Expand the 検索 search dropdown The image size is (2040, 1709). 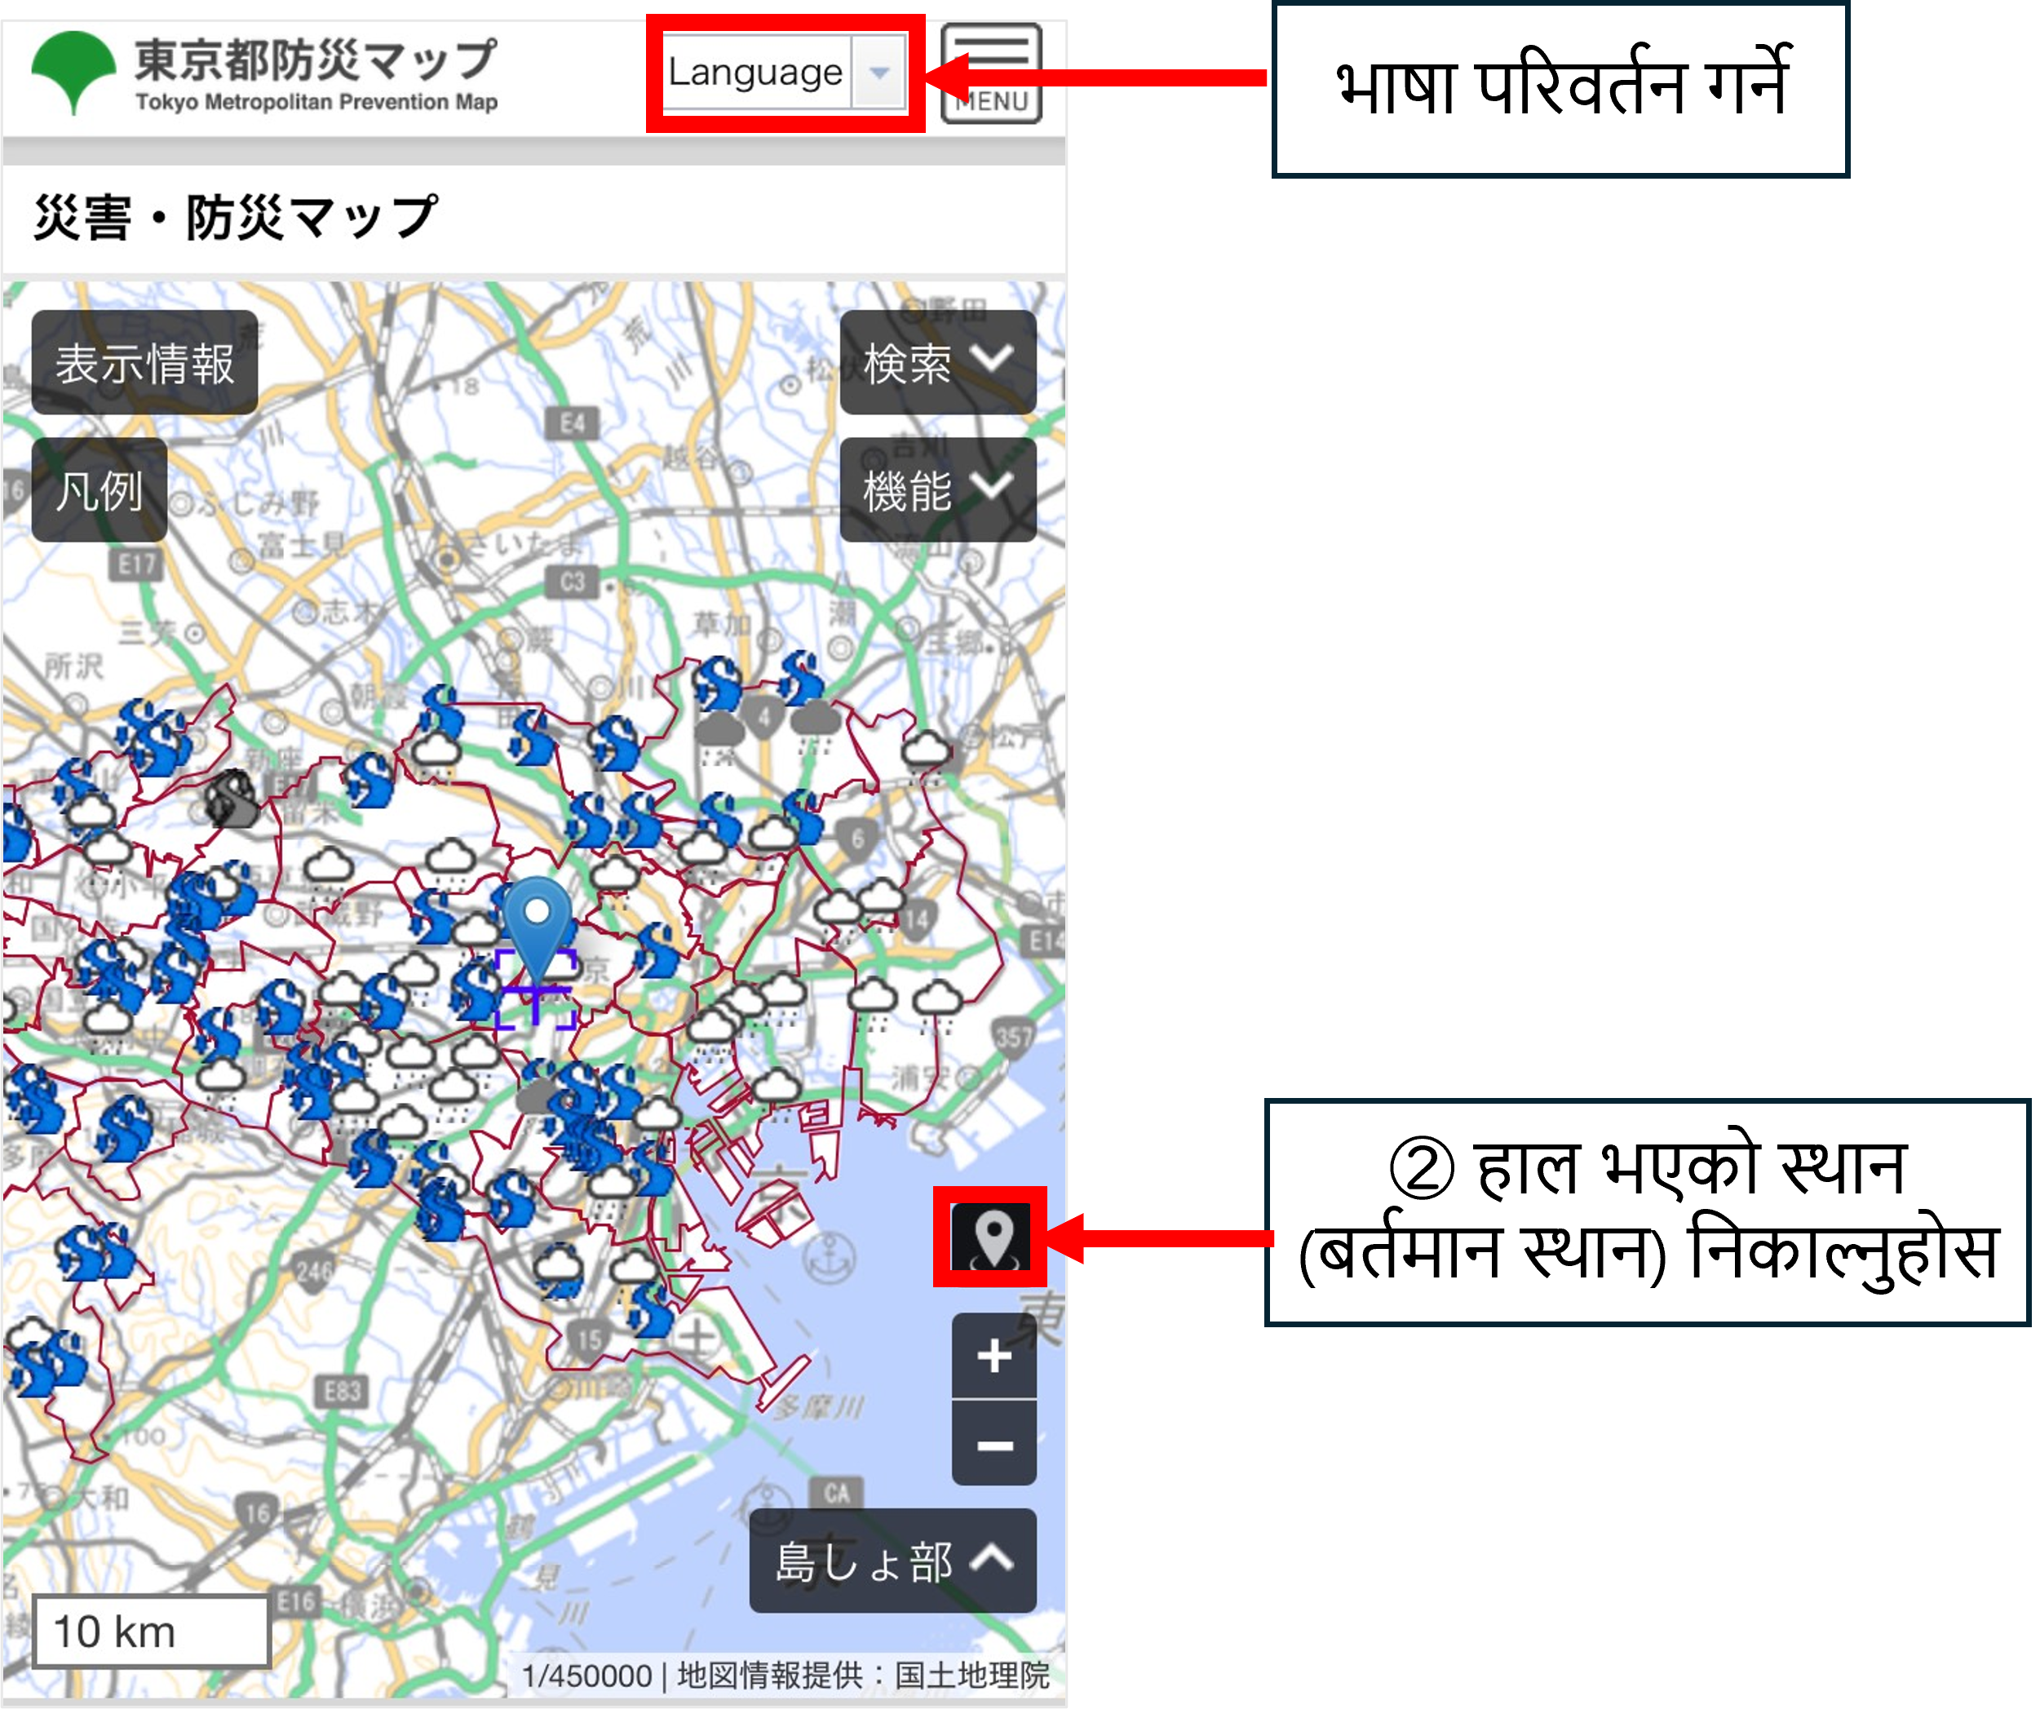(x=937, y=362)
